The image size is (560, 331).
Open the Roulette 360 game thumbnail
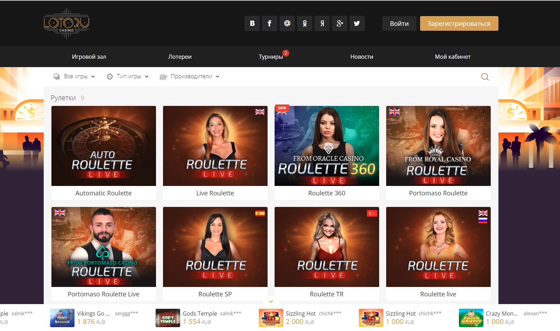[x=327, y=146]
